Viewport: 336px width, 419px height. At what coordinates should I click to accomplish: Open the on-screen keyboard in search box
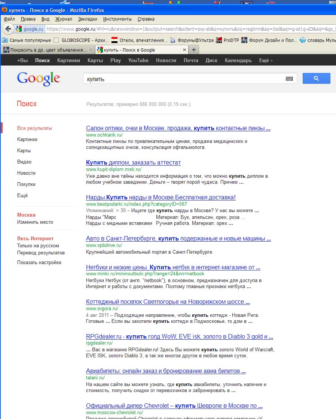(289, 79)
